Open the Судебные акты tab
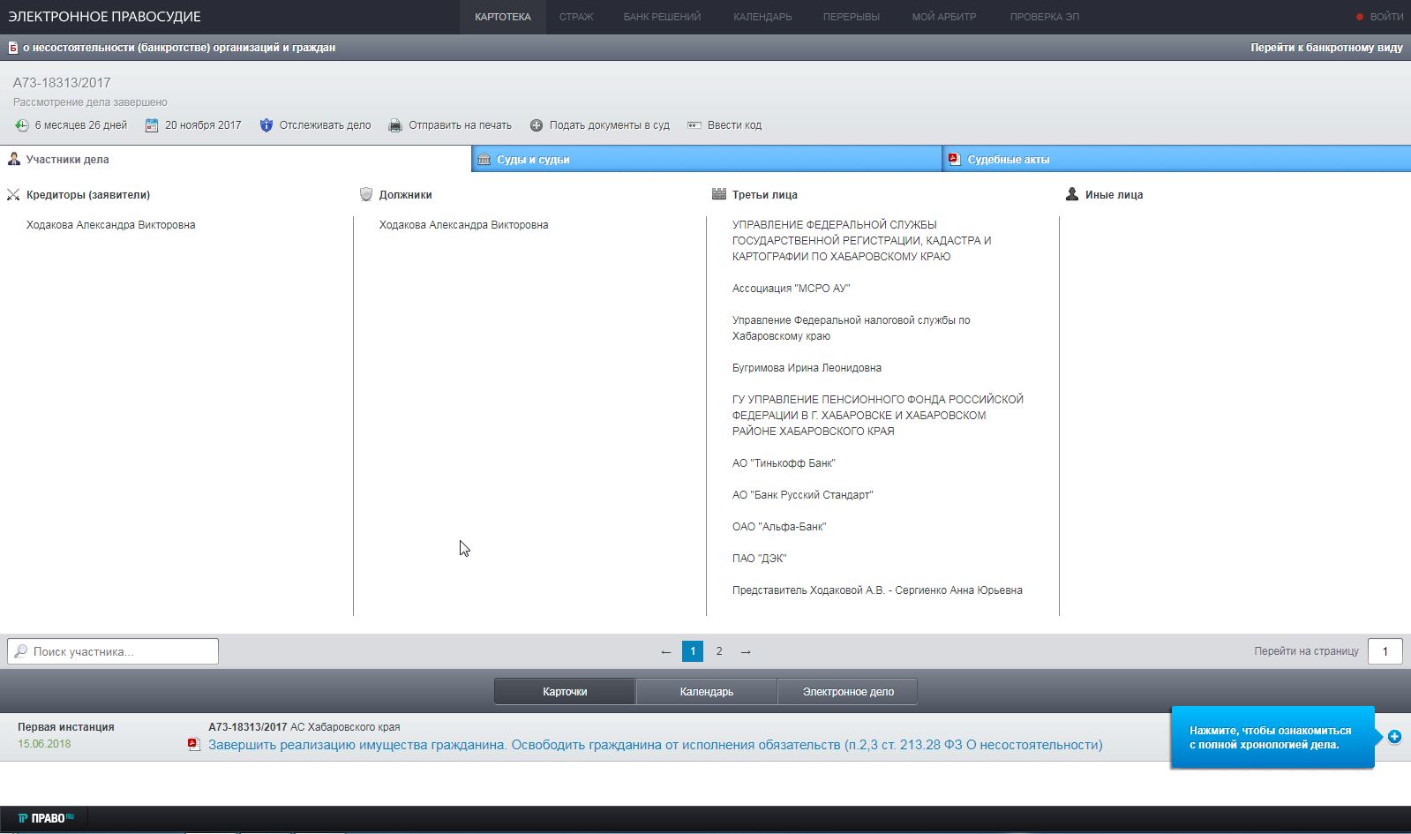Viewport: 1411px width, 834px height. (1008, 160)
